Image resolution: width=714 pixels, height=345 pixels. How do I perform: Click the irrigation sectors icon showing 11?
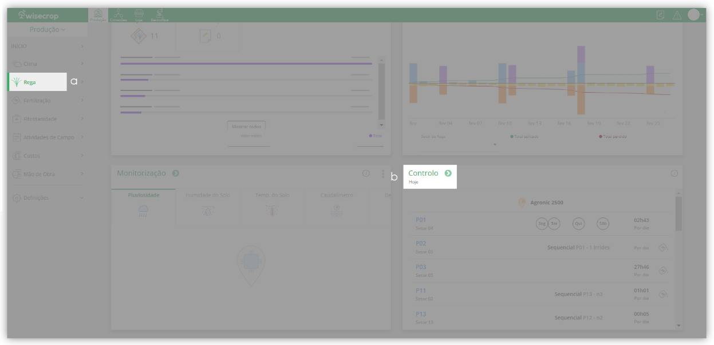coord(139,36)
